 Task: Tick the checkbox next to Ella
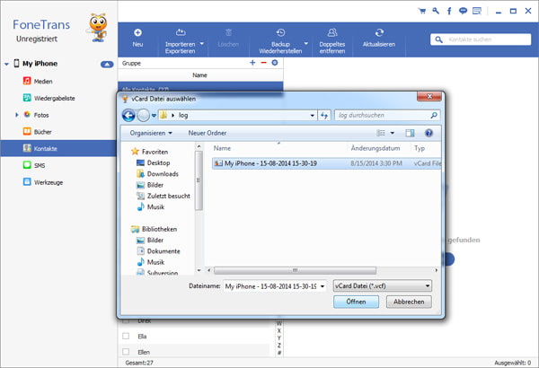point(126,336)
